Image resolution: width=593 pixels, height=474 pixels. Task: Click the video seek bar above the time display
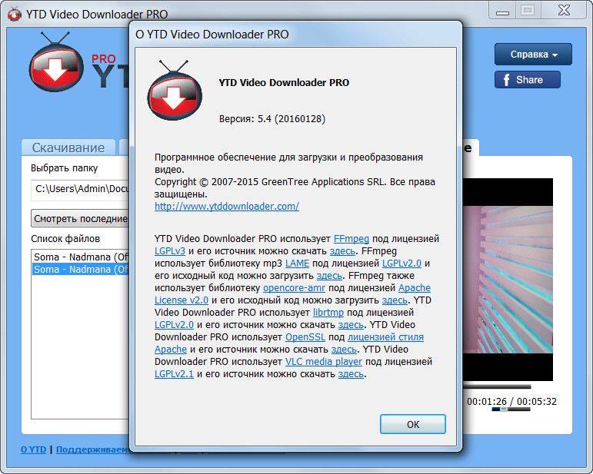pos(498,386)
